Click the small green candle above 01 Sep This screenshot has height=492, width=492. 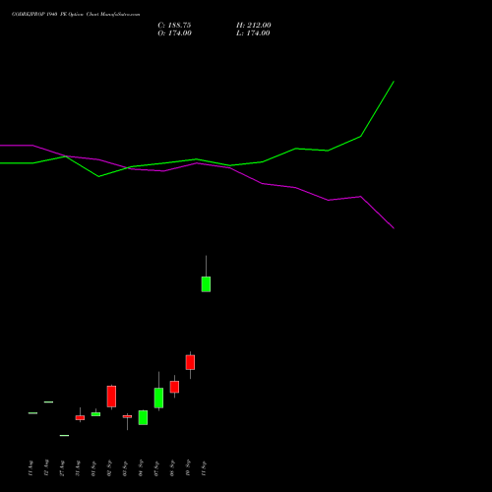pos(95,414)
